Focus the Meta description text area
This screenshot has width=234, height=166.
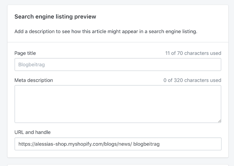click(x=118, y=104)
